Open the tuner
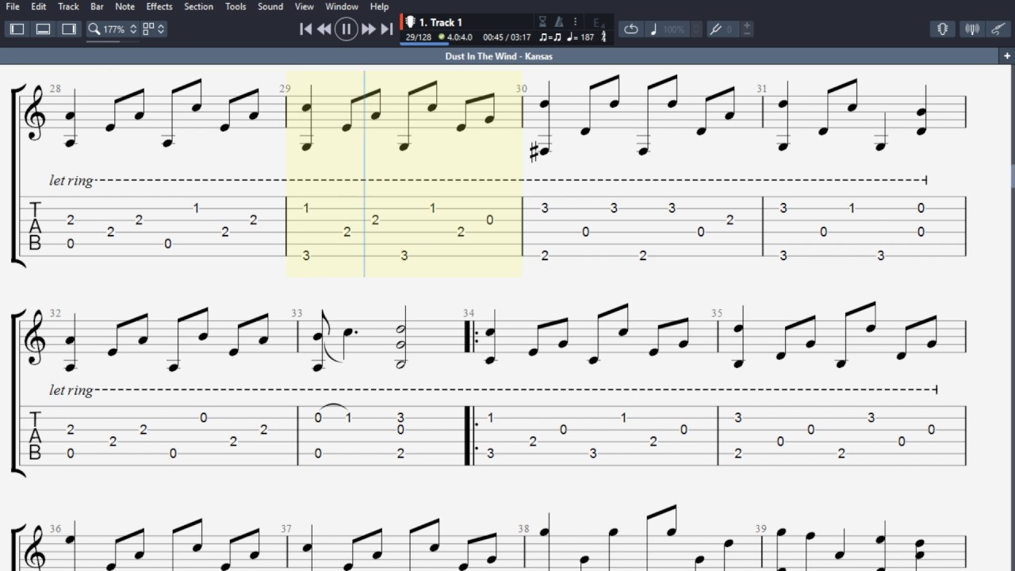 pyautogui.click(x=971, y=29)
